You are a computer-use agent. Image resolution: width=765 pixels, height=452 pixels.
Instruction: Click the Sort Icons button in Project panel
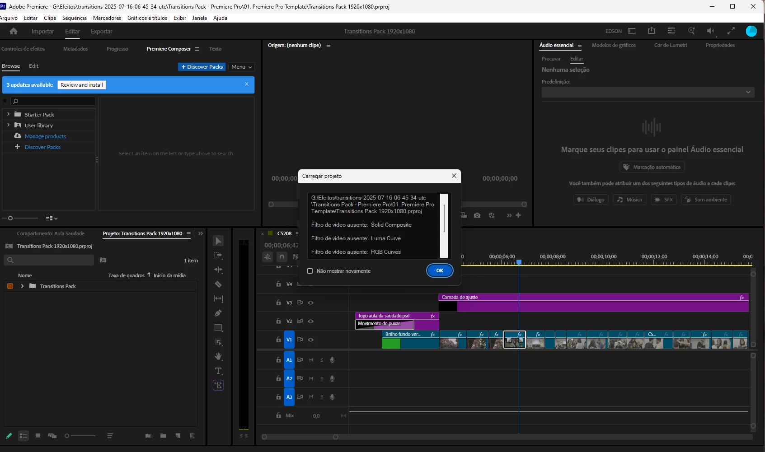[x=110, y=436]
